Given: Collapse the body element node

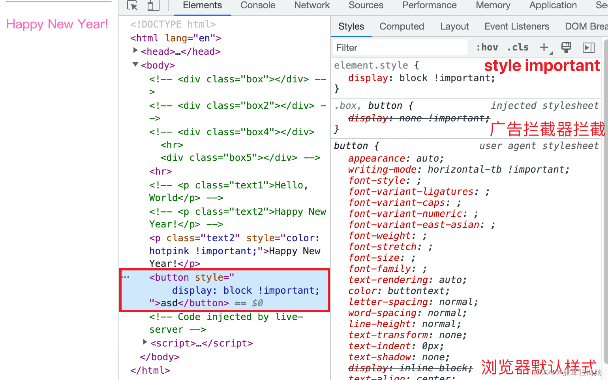Looking at the screenshot, I should coord(135,64).
